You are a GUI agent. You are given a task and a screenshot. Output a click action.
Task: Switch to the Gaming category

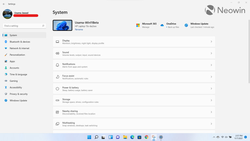[24, 81]
